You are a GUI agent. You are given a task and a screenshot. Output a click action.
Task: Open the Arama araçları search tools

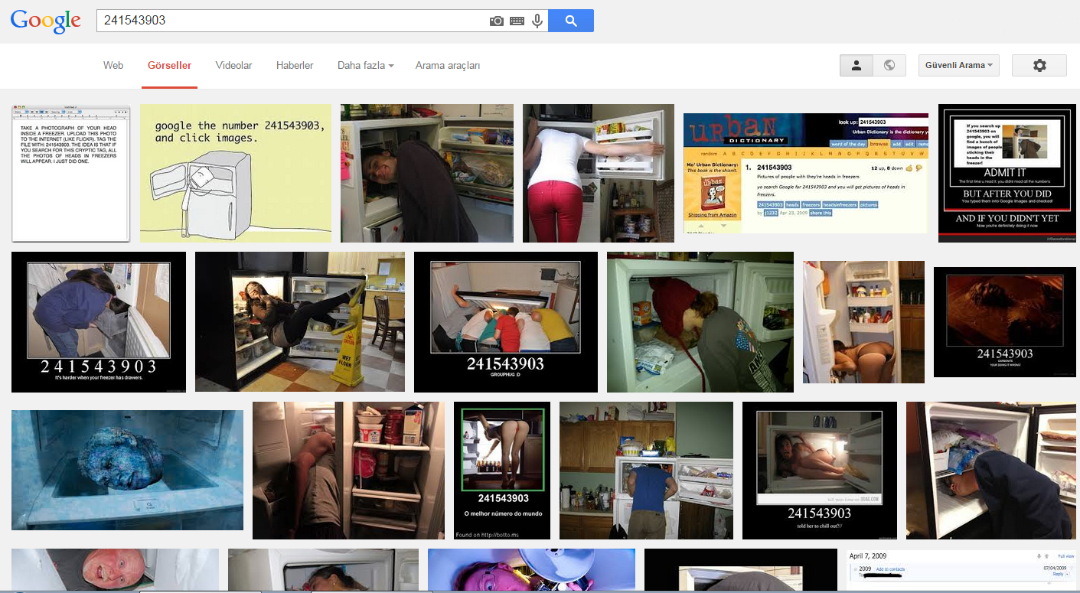pos(447,66)
